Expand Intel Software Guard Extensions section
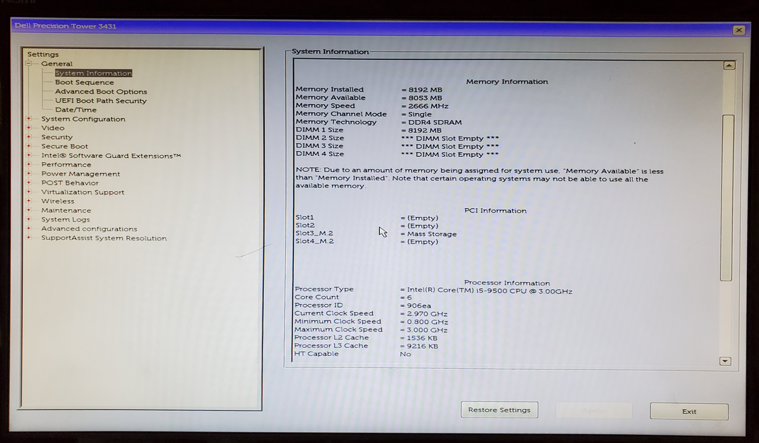The image size is (759, 443). (29, 155)
